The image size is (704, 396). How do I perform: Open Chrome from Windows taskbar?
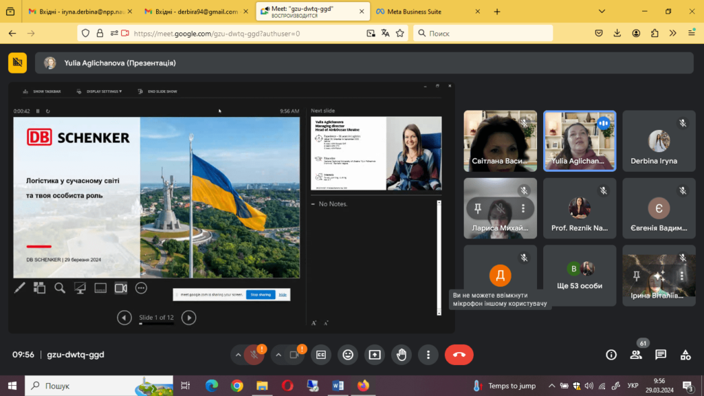click(237, 386)
